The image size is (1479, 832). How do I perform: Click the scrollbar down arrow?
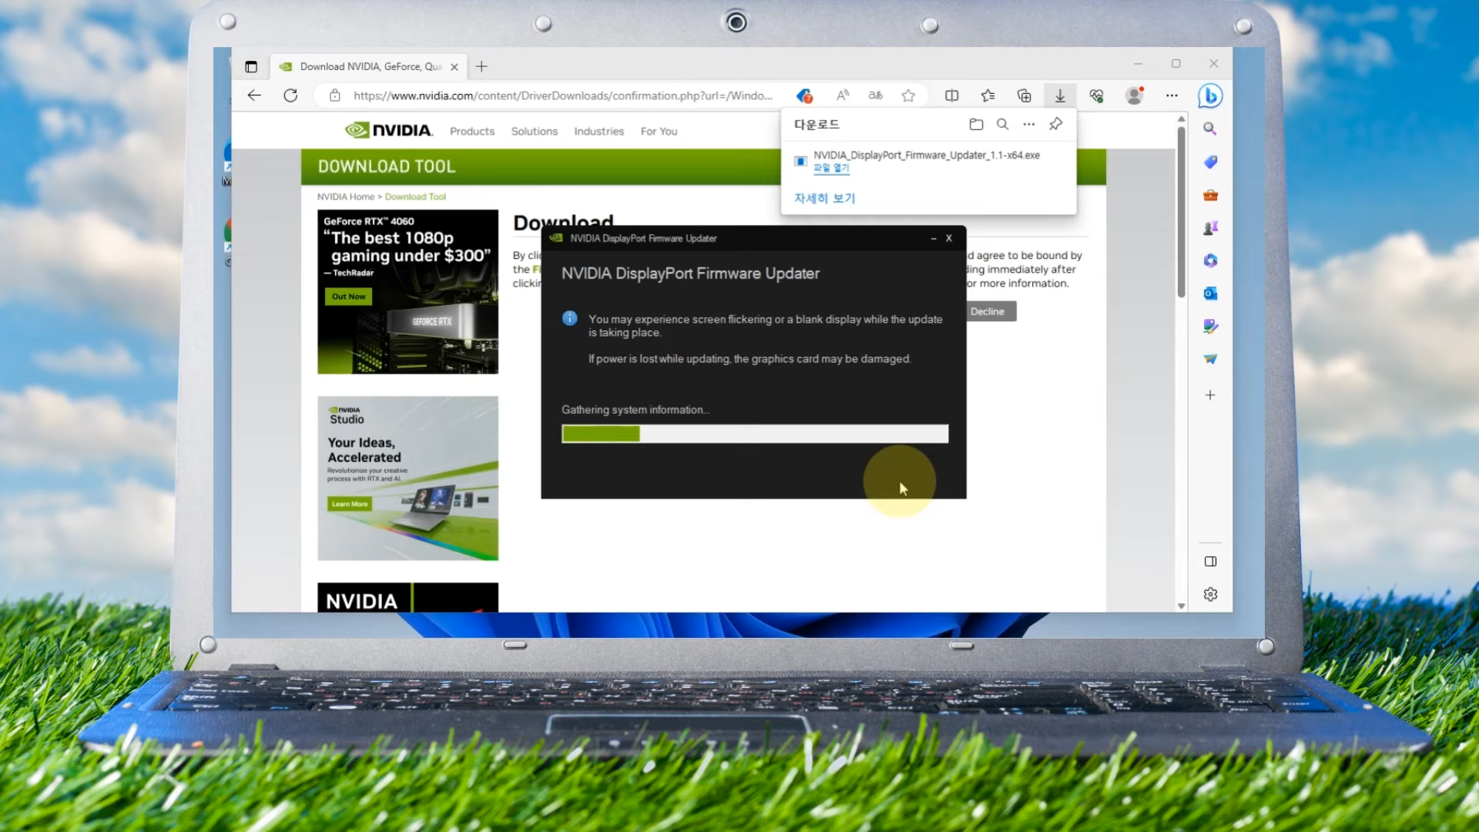click(1181, 606)
